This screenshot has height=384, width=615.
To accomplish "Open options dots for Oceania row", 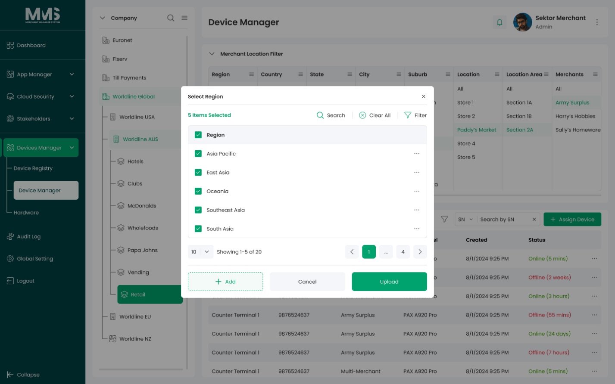I will [417, 191].
